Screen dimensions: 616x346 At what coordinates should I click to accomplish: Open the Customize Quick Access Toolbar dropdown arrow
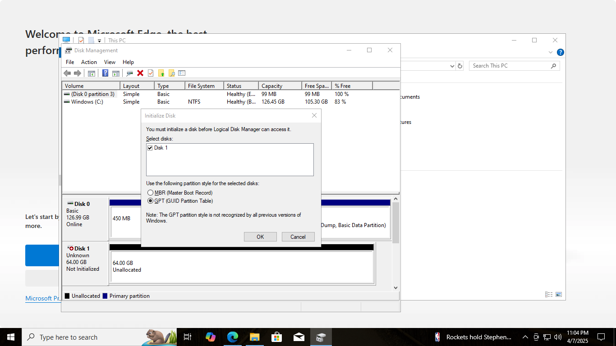[99, 41]
